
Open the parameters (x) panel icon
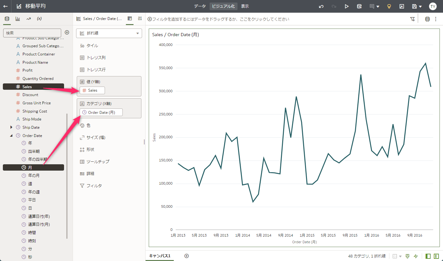point(39,19)
